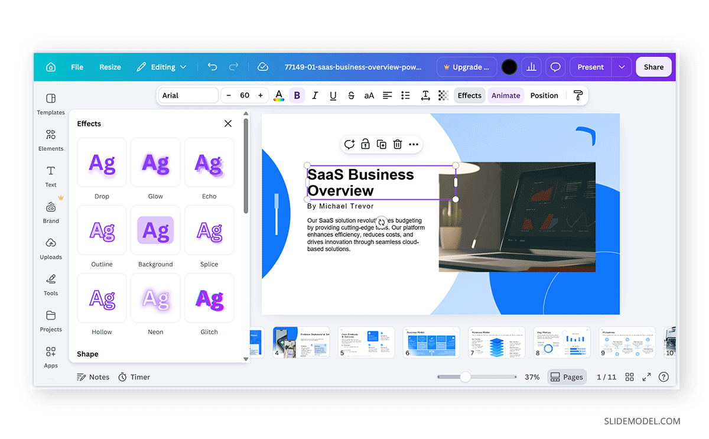
Task: Open the text color picker
Action: coord(279,96)
